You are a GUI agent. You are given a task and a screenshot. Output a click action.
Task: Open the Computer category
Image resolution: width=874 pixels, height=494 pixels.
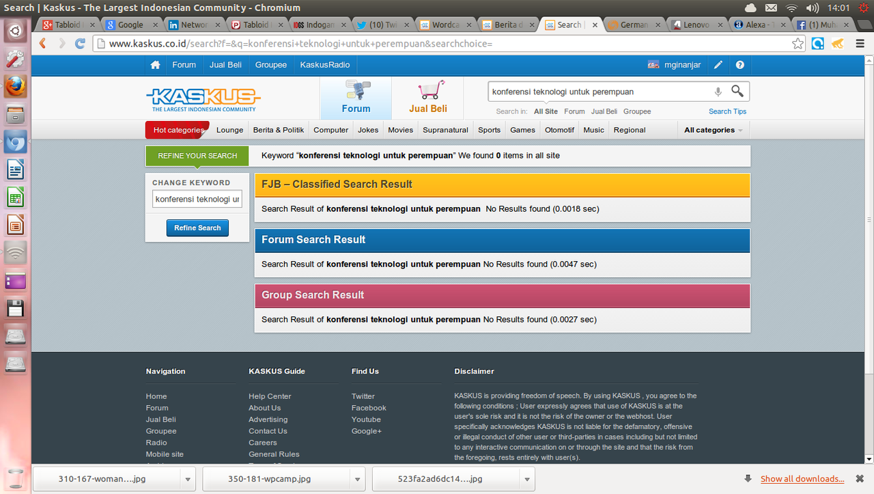click(331, 130)
